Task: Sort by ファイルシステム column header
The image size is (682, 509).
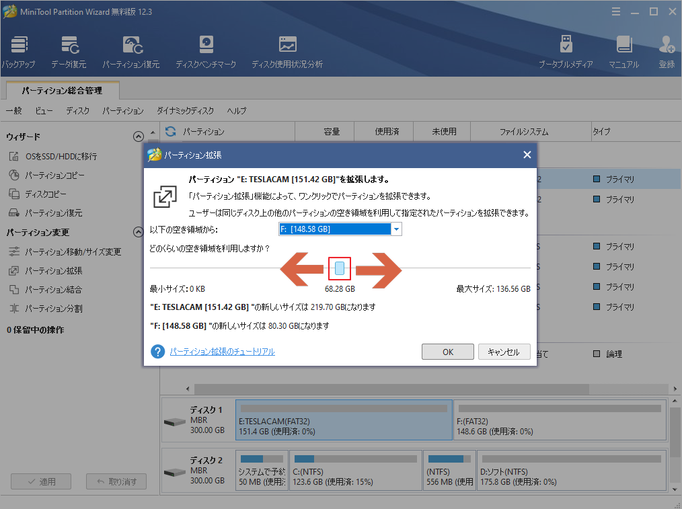Action: (531, 132)
